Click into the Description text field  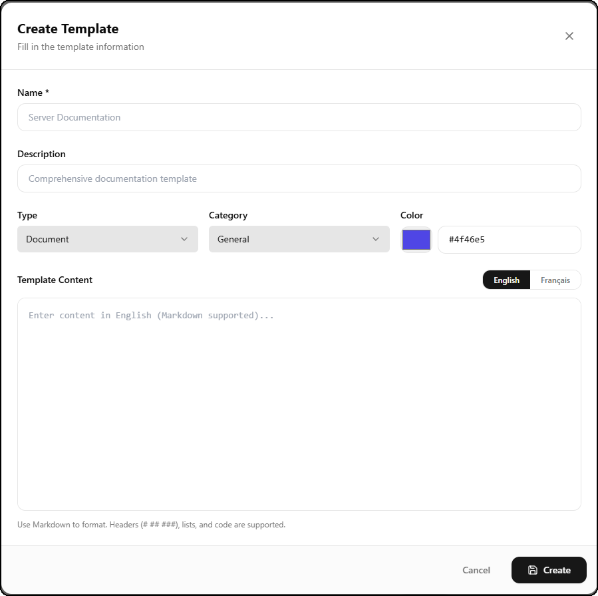tap(299, 178)
